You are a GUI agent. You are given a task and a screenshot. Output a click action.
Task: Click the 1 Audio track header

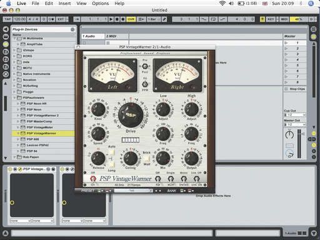(93, 36)
